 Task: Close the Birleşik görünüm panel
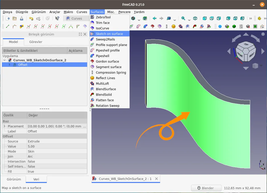click(x=85, y=34)
